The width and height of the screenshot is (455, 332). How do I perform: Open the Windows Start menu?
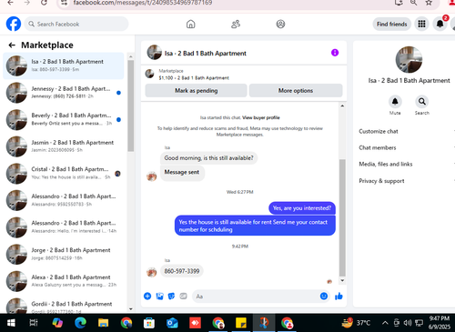click(x=11, y=323)
